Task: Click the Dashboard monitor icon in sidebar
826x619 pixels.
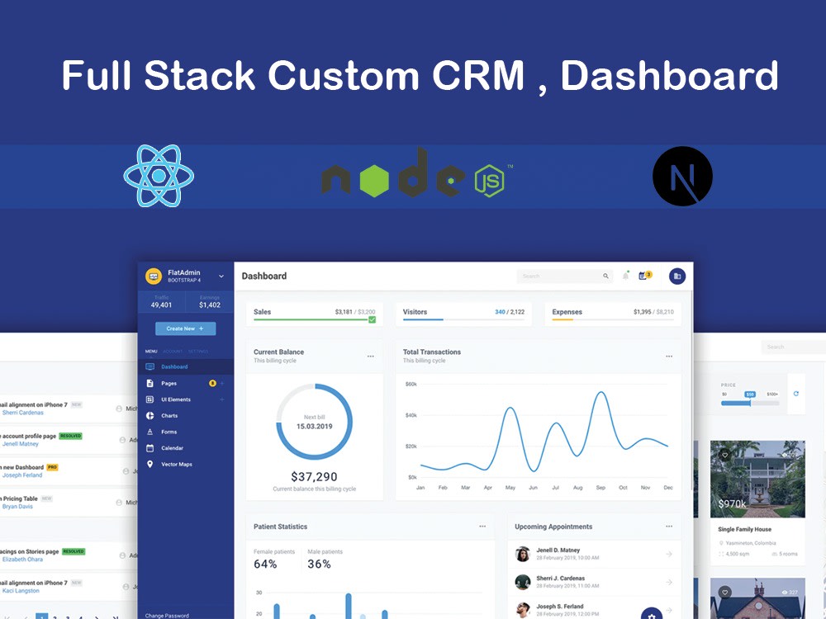Action: (x=150, y=367)
